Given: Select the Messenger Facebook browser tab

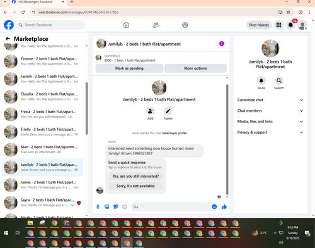Looking at the screenshot, I should [38, 2].
